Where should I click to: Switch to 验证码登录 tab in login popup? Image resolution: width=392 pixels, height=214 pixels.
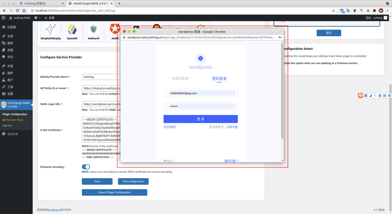[x=180, y=78]
